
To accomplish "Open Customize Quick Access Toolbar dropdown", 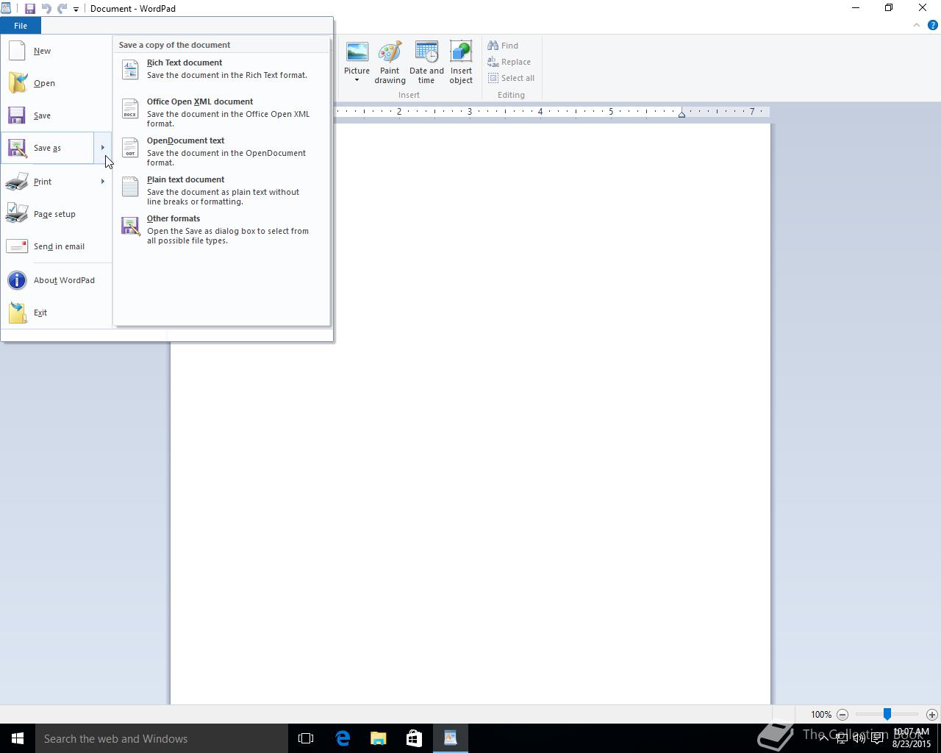I will coord(76,10).
